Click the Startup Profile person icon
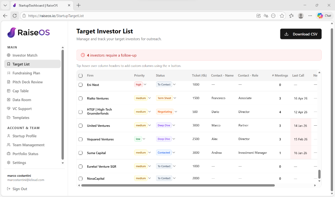This screenshot has width=335, height=197. click(x=9, y=136)
